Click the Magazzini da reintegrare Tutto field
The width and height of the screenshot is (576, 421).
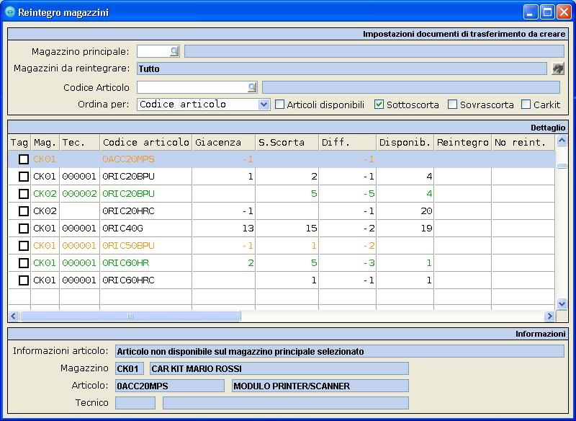click(342, 68)
